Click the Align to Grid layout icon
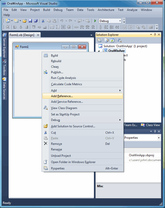Image resolution: width=165 pixels, height=208 pixels. [x=8, y=27]
